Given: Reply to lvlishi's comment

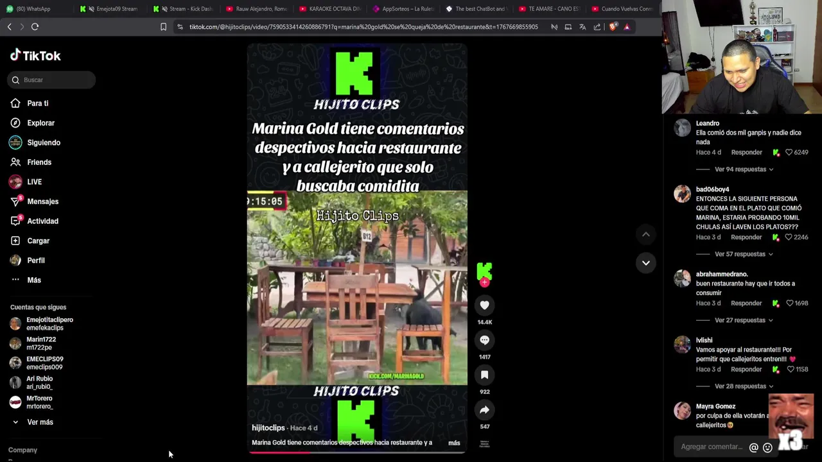Looking at the screenshot, I should point(746,370).
